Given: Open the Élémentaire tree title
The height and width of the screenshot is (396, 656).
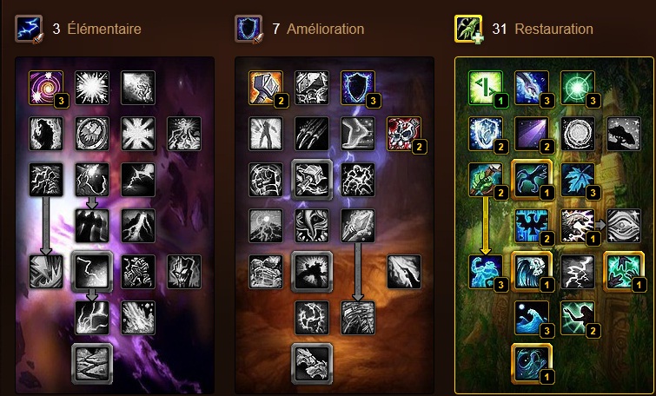Looking at the screenshot, I should 104,29.
